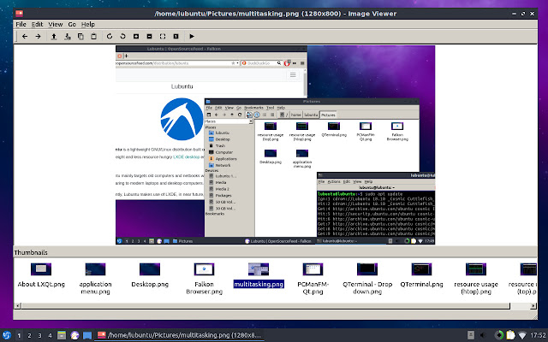548x342 pixels.
Task: Select the About LXQt.png thumbnail
Action: pyautogui.click(x=41, y=275)
